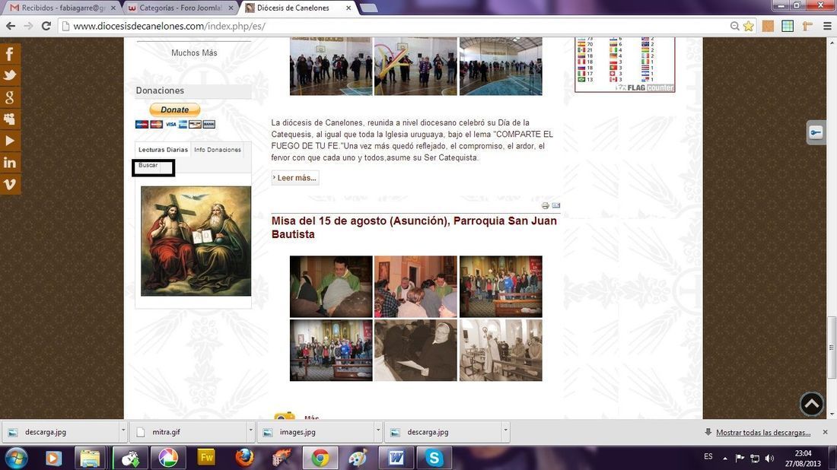The image size is (837, 470).
Task: Open Chrome from the taskbar
Action: click(x=320, y=458)
